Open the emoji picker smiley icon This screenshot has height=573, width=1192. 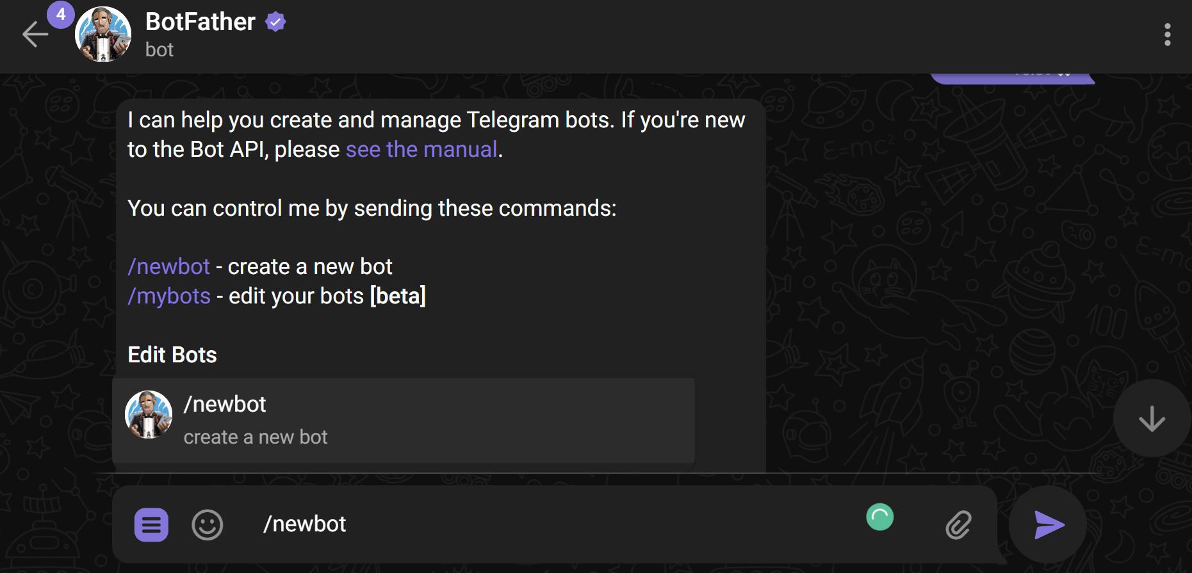point(207,525)
